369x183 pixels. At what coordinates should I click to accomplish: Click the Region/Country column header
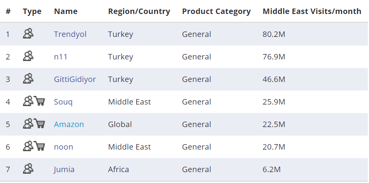[x=139, y=11]
